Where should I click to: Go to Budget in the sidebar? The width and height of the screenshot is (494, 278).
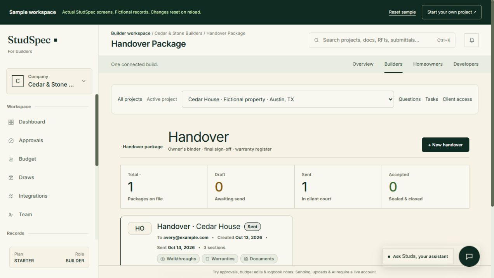[27, 159]
